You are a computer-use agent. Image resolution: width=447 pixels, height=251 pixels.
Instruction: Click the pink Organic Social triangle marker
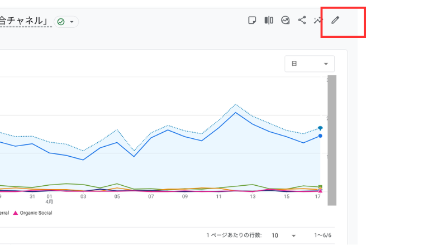click(x=16, y=213)
